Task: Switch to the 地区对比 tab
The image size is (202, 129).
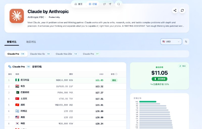Action: pos(31,42)
